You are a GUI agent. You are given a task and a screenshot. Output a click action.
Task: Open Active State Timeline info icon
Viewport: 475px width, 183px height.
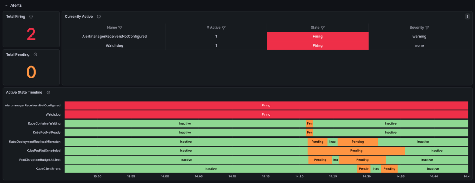[x=48, y=92]
